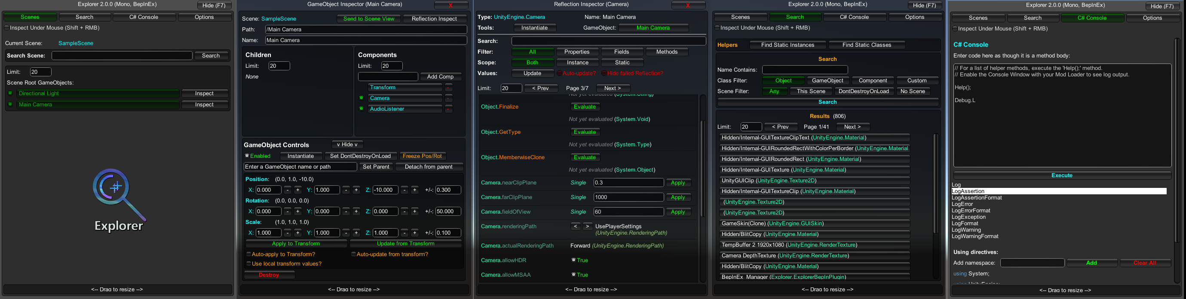Increase Rotation Y with its plus button
The height and width of the screenshot is (299, 1186).
tap(356, 211)
